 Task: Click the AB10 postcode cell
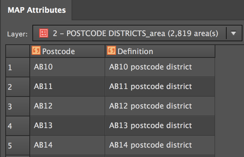point(67,67)
